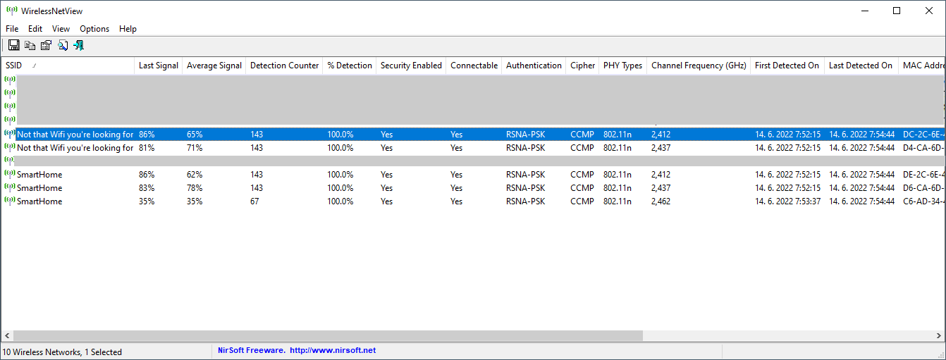Click wireless icon of 'Not that Wifi' 81% row
The width and height of the screenshot is (946, 360).
(10, 147)
